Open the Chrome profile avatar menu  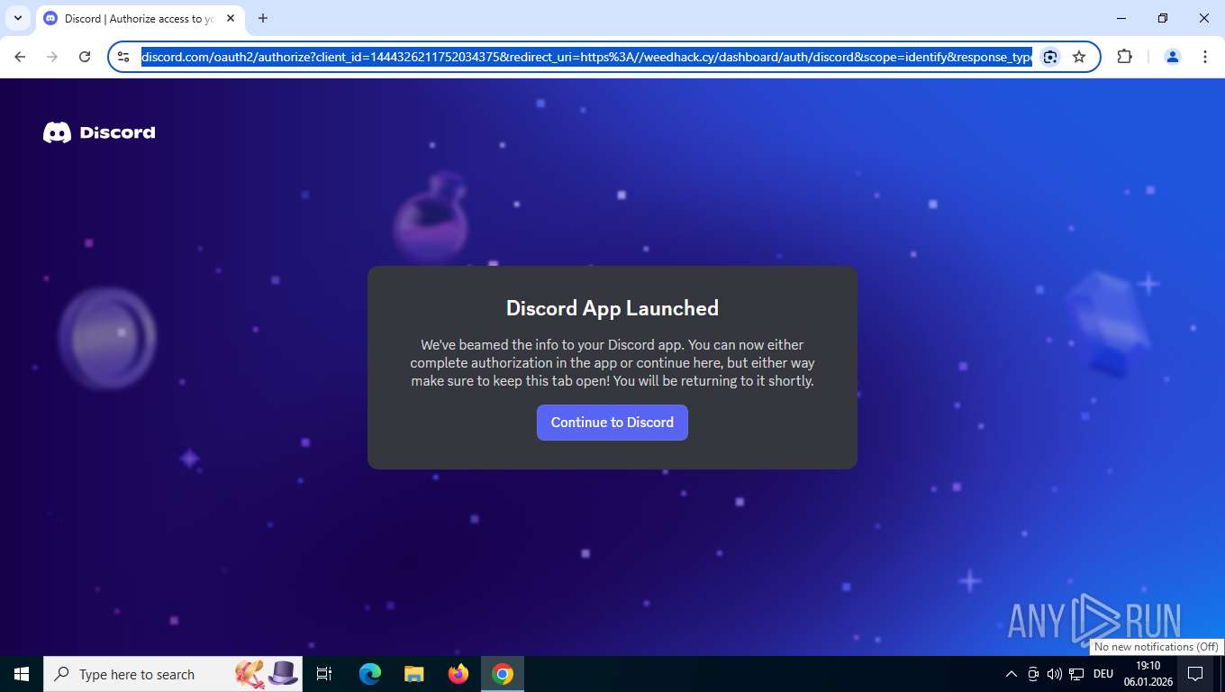coord(1173,57)
